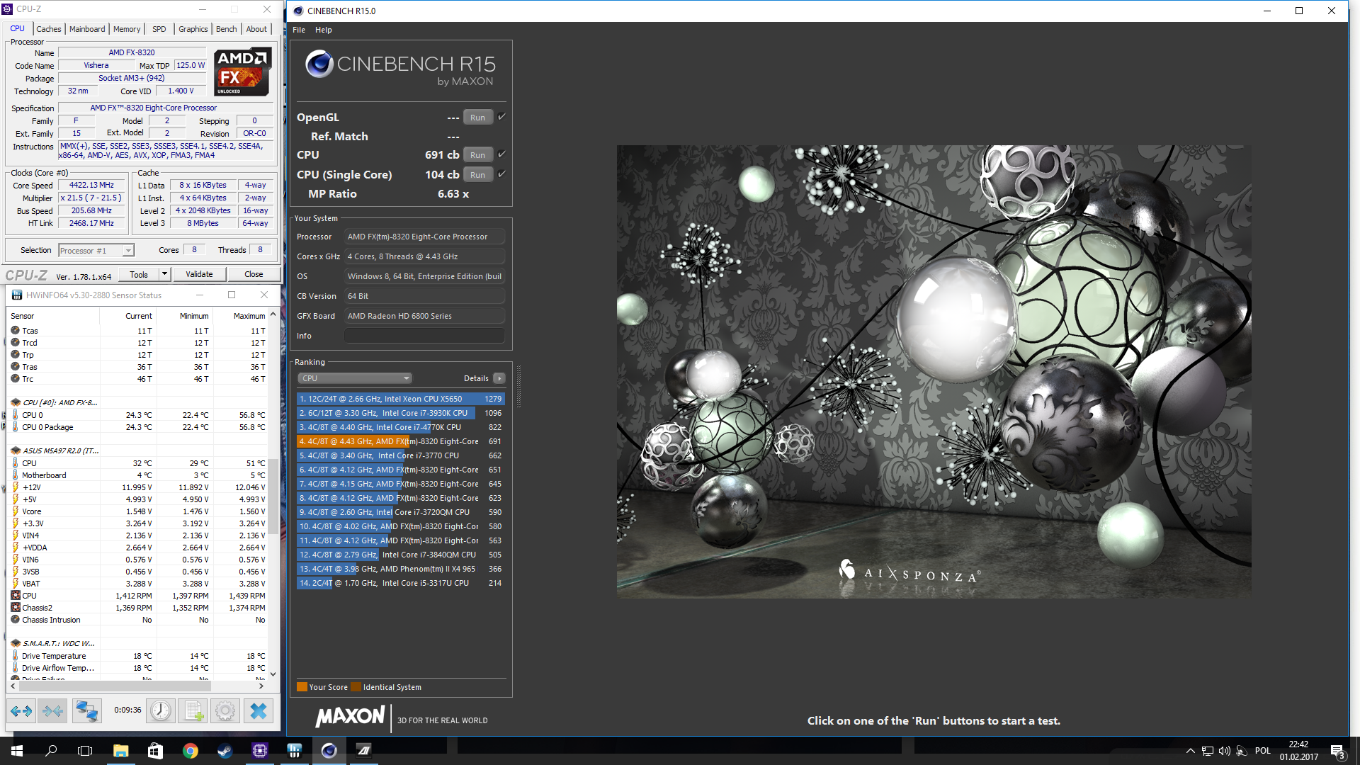Open HWiNFO sensor settings gear
Viewport: 1360px width, 765px height.
pyautogui.click(x=225, y=710)
